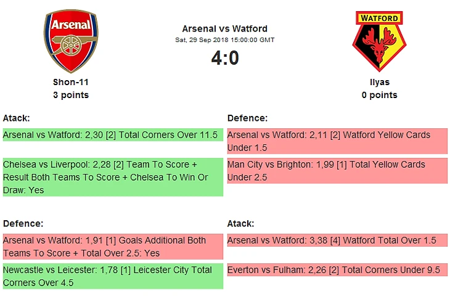This screenshot has width=450, height=296.
Task: Click the lower left Defence heading
Action: pos(23,223)
